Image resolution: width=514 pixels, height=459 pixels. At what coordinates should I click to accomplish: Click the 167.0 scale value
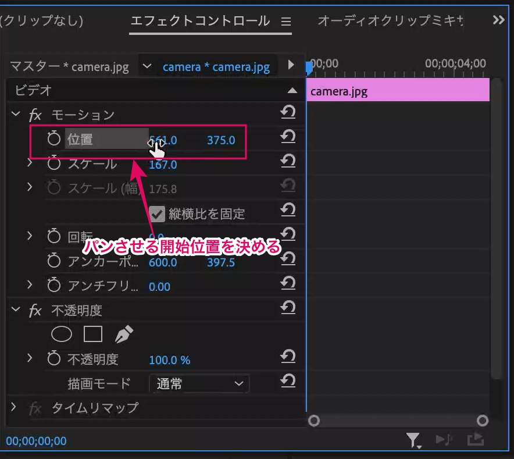[163, 165]
